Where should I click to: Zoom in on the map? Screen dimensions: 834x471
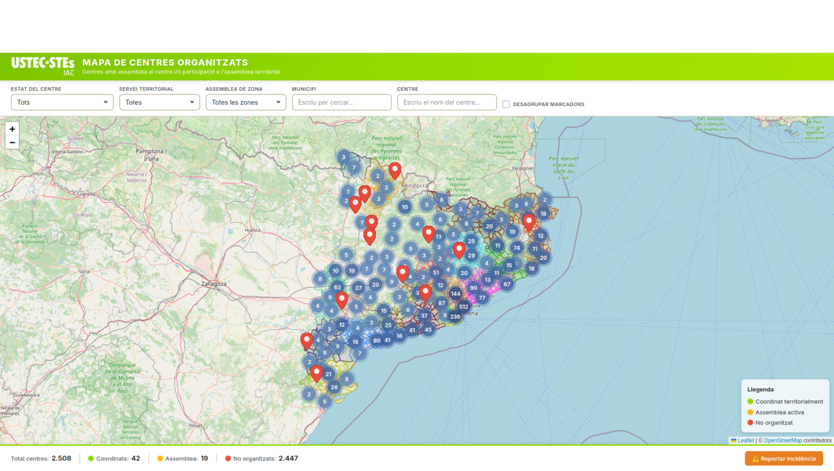pyautogui.click(x=12, y=129)
